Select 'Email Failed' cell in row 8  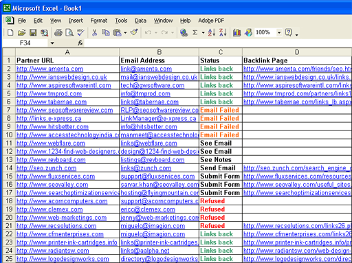[x=221, y=118]
